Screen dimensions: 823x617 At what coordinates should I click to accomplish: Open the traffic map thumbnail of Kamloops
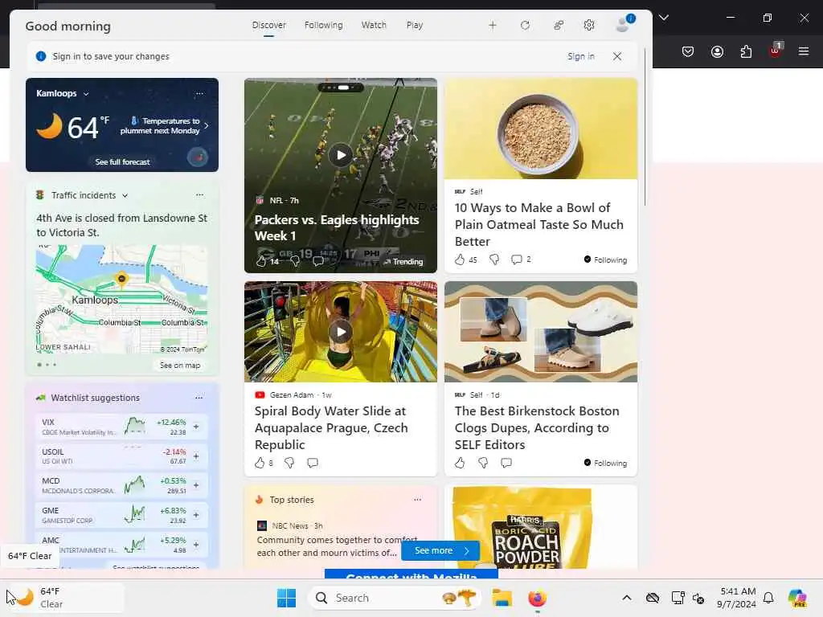click(x=122, y=299)
